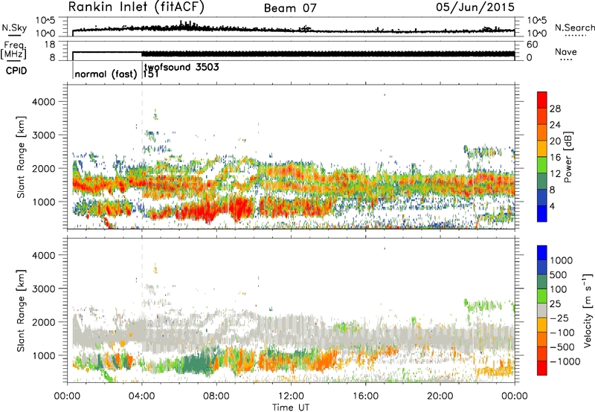Click the blue bottom segment of the Power colorbar

click(x=542, y=213)
